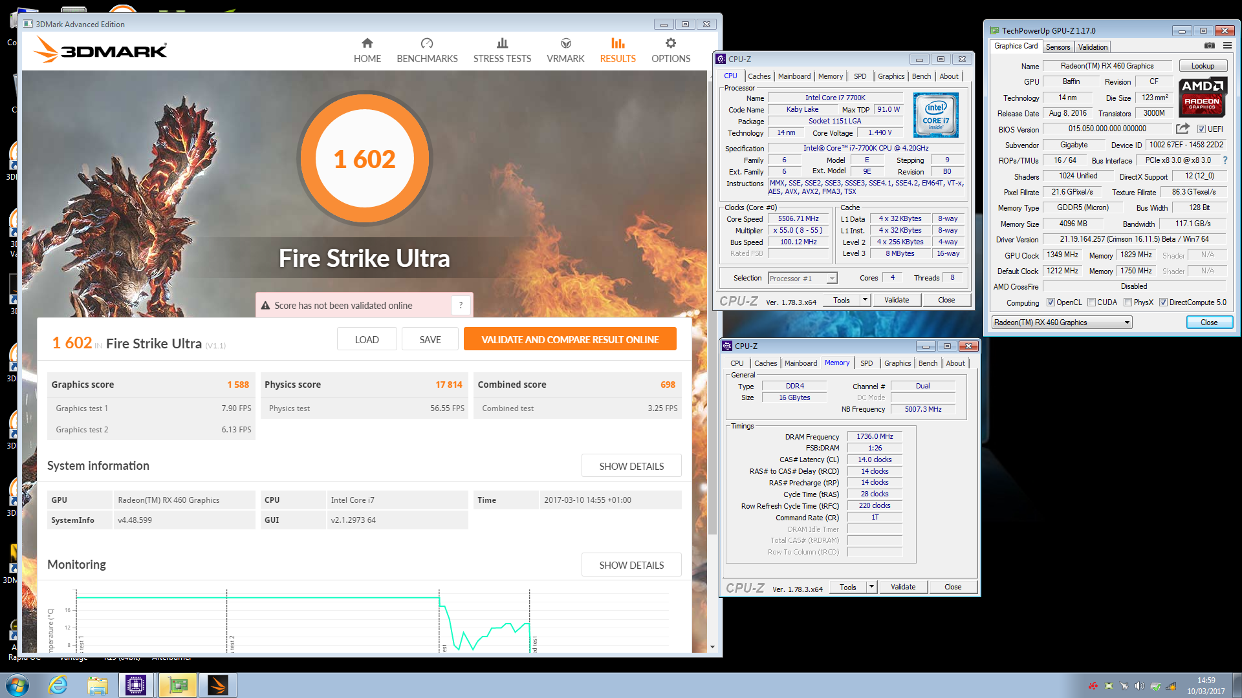Screen dimensions: 1242x698
Task: Take a GPU-Z screenshot with camera icon
Action: pyautogui.click(x=1209, y=46)
